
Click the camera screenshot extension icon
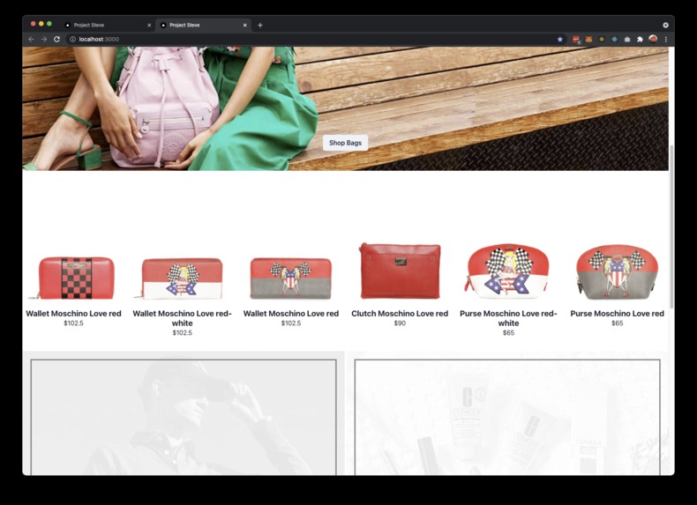626,39
